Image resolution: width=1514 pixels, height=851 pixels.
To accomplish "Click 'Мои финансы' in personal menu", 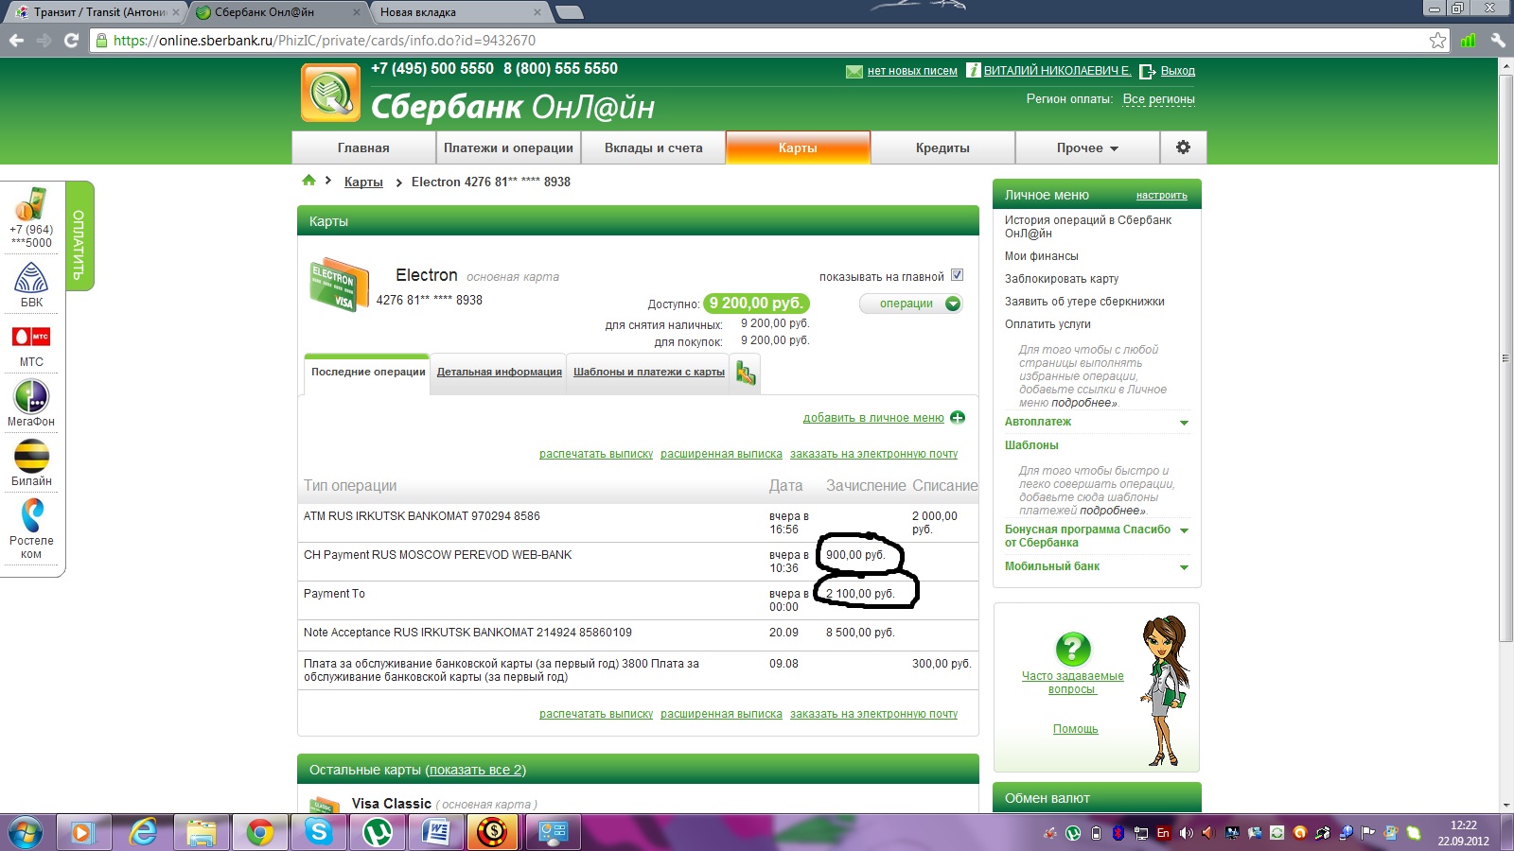I will click(1042, 256).
